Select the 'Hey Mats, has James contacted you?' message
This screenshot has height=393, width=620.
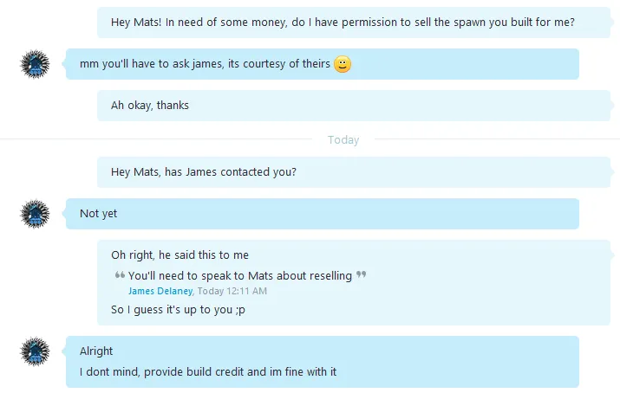click(x=354, y=172)
